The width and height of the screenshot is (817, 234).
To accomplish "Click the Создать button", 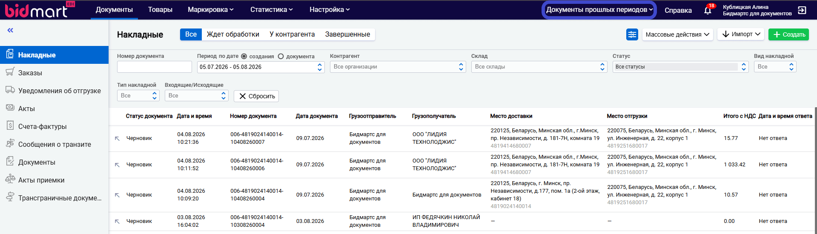I will [788, 34].
